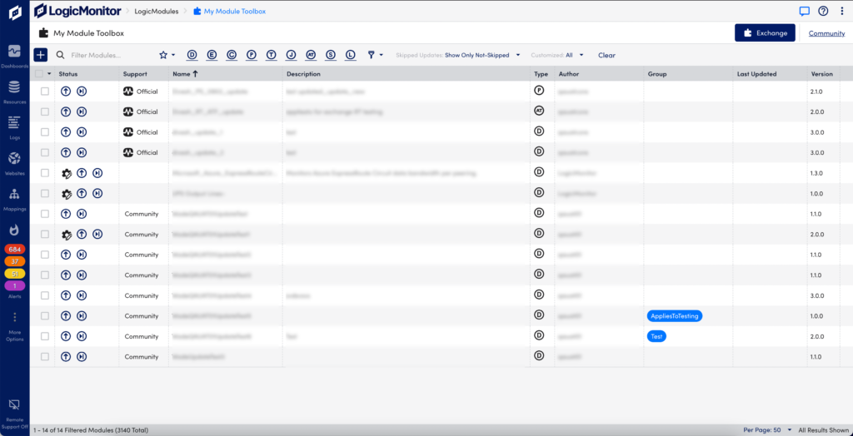This screenshot has height=436, width=853.
Task: Open Websites from the sidebar
Action: [15, 163]
